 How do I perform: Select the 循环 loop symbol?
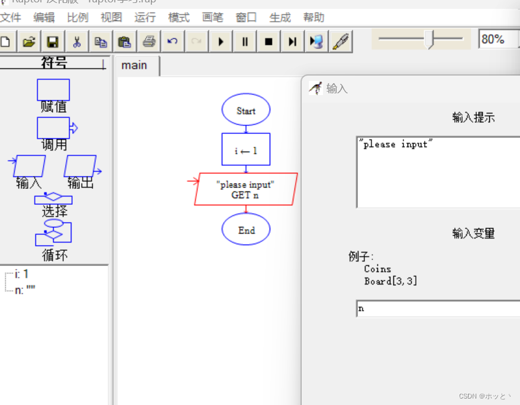(x=53, y=232)
